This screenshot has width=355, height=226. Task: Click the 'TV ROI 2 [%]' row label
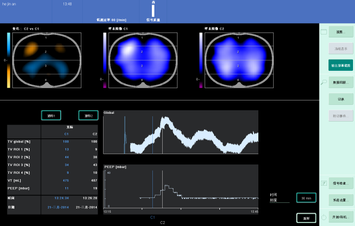point(19,157)
